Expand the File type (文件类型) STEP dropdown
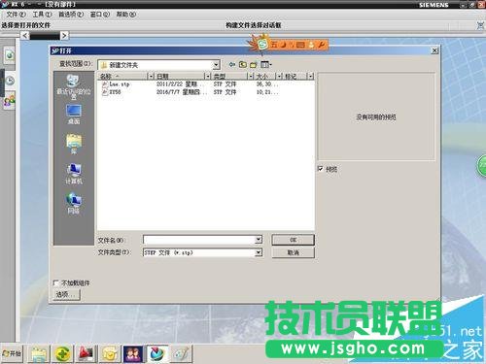This screenshot has height=364, width=486. click(x=259, y=252)
